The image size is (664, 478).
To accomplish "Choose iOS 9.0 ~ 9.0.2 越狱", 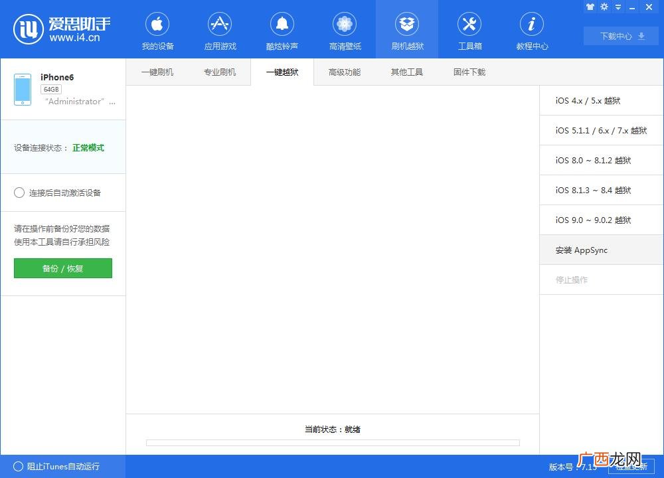I will 602,220.
